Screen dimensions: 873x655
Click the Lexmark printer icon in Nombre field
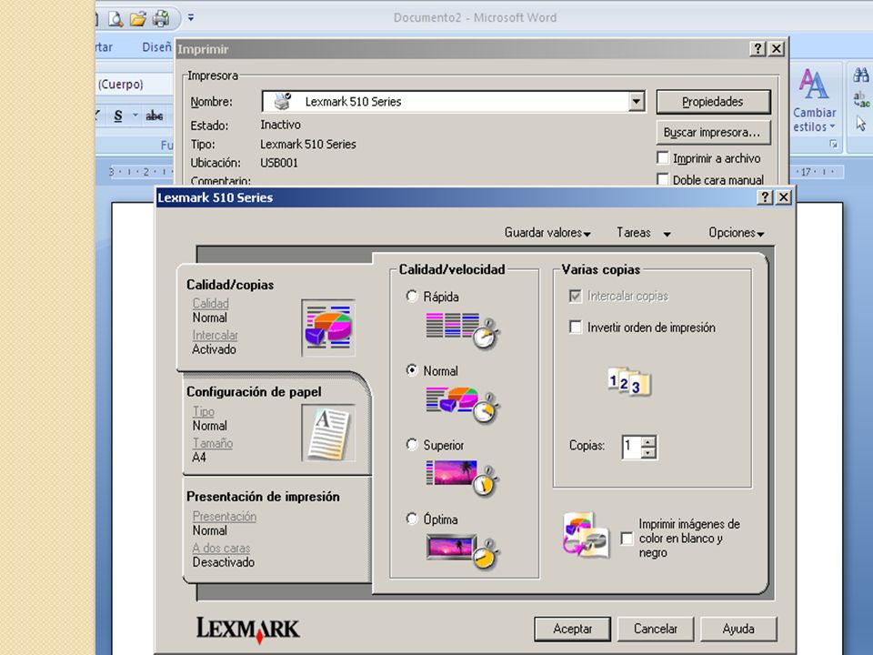[283, 101]
